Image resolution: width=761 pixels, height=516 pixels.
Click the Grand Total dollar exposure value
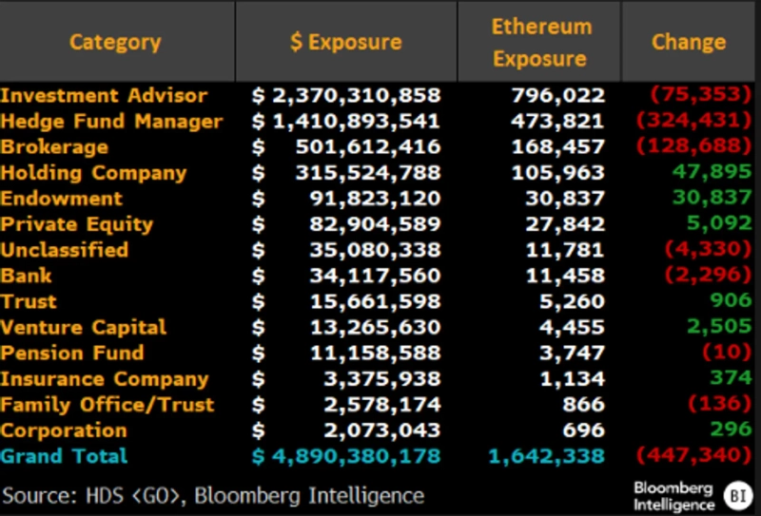pyautogui.click(x=346, y=456)
